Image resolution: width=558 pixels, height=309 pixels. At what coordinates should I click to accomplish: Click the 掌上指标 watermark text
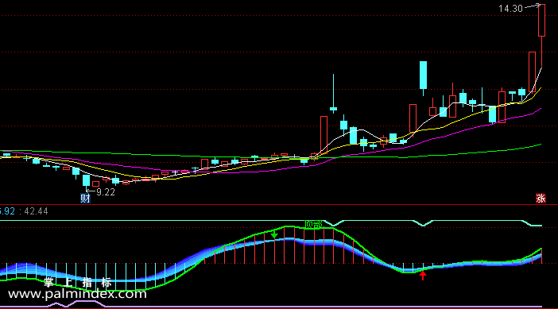coord(78,283)
